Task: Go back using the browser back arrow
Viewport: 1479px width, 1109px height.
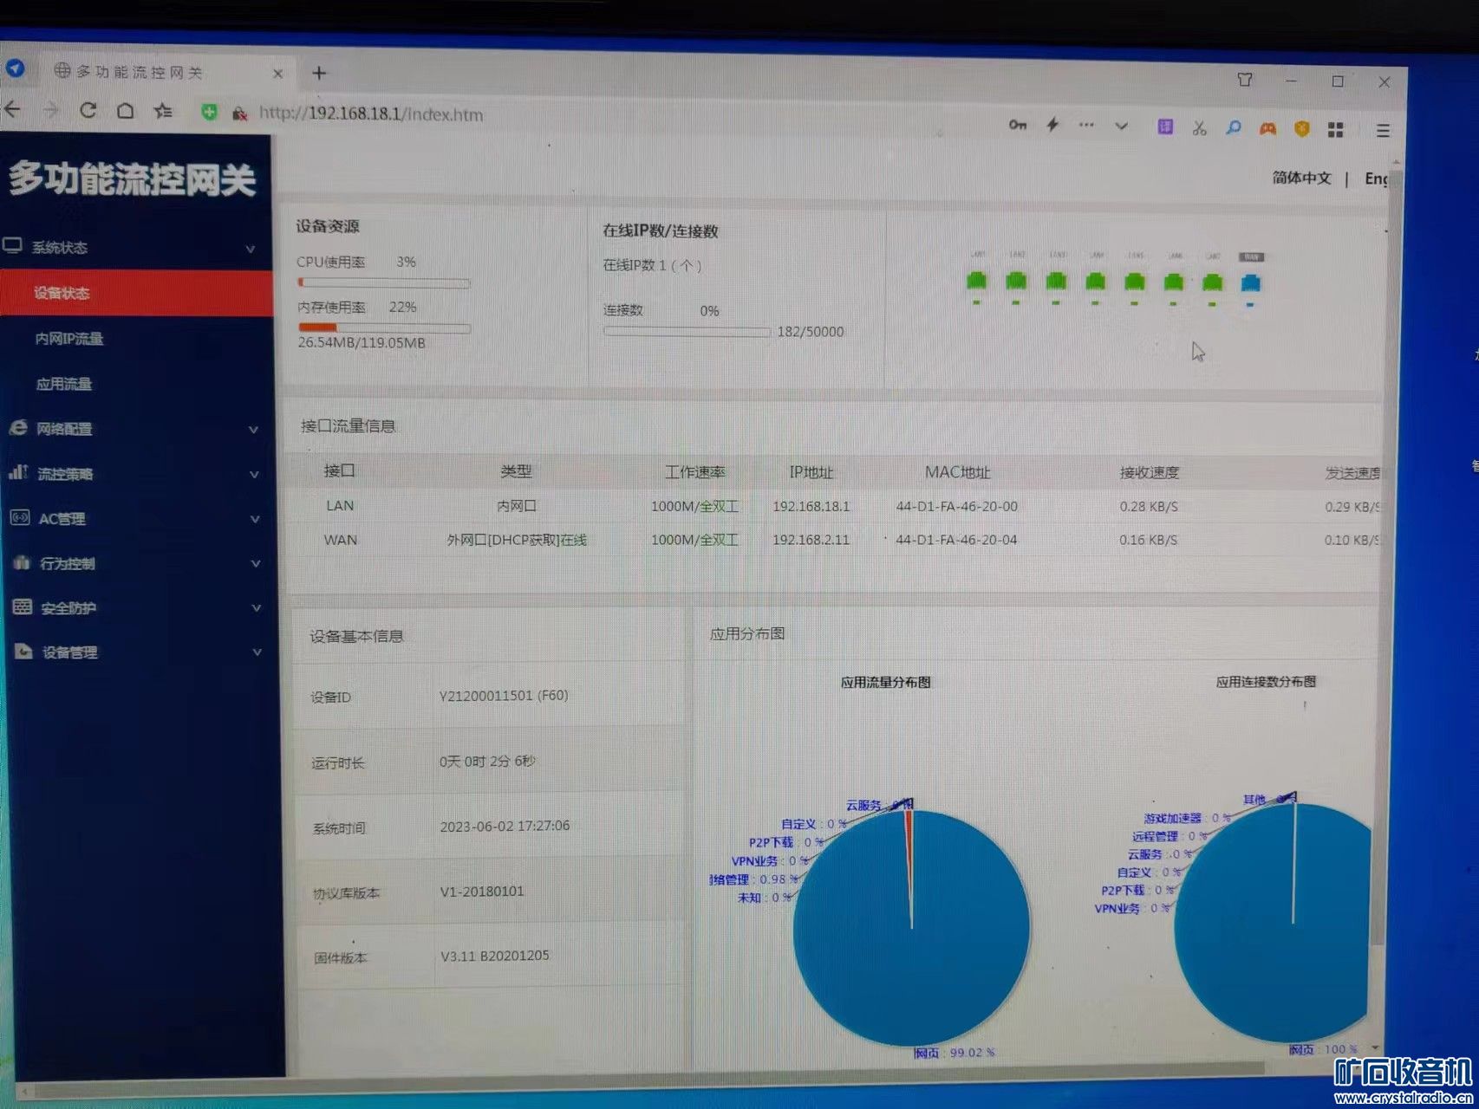Action: (12, 109)
